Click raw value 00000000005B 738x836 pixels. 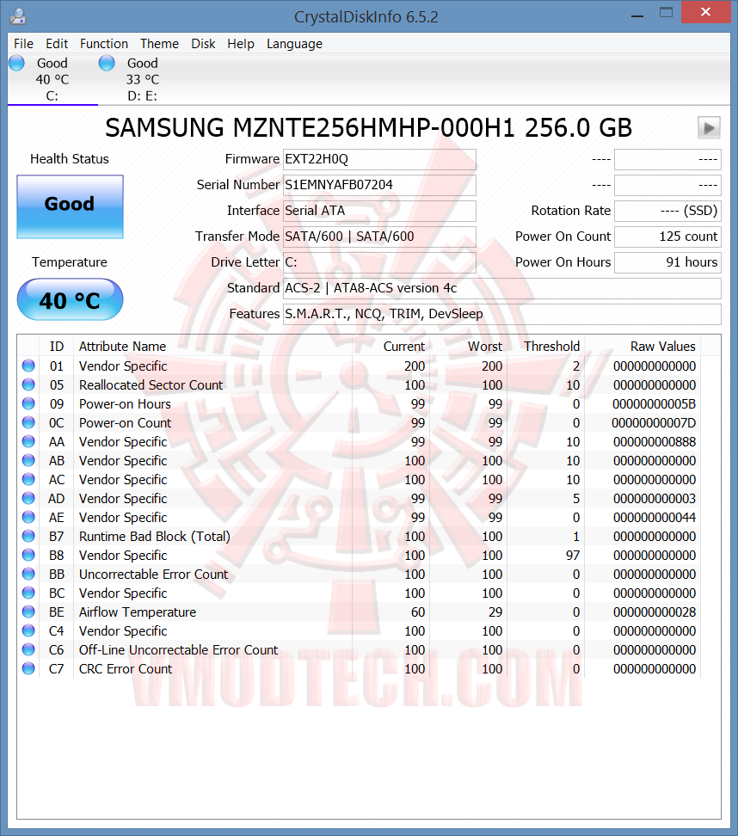(x=654, y=404)
